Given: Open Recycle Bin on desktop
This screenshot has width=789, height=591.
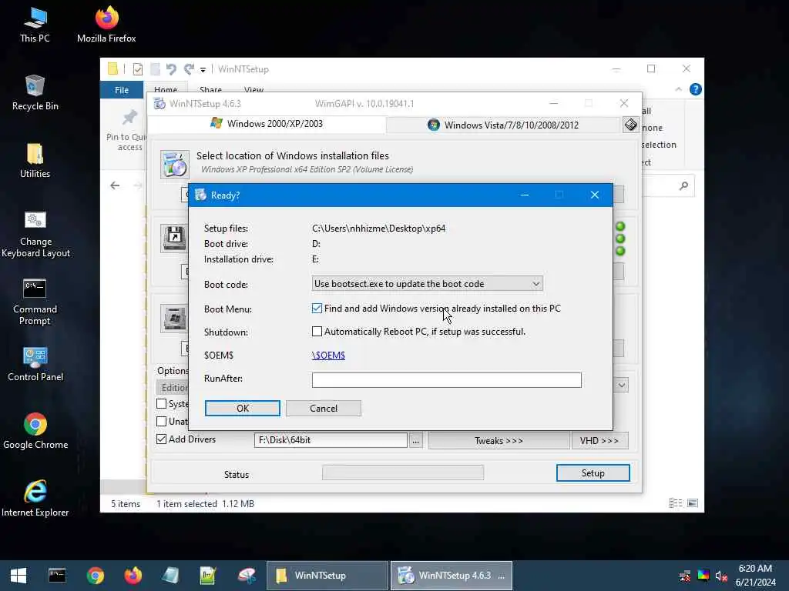Looking at the screenshot, I should coord(35,92).
